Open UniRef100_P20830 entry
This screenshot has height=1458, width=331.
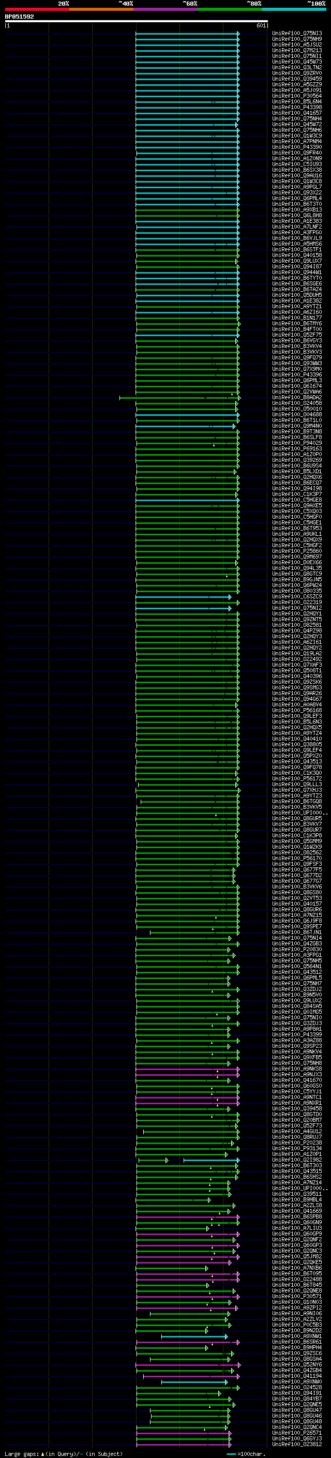click(x=297, y=949)
